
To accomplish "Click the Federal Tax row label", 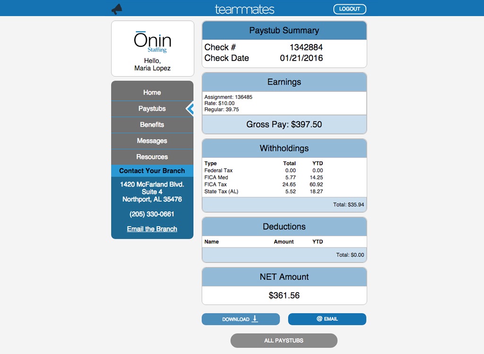I will 218,170.
